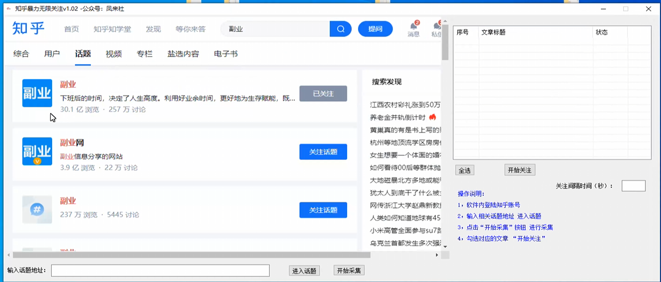Screen dimensions: 661x282
Task: Focus the 输入话题地址 input field
Action: 160,271
